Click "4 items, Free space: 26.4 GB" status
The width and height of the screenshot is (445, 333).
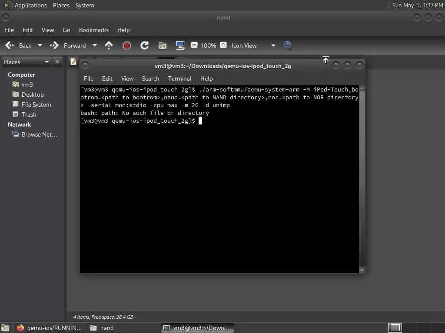click(103, 317)
